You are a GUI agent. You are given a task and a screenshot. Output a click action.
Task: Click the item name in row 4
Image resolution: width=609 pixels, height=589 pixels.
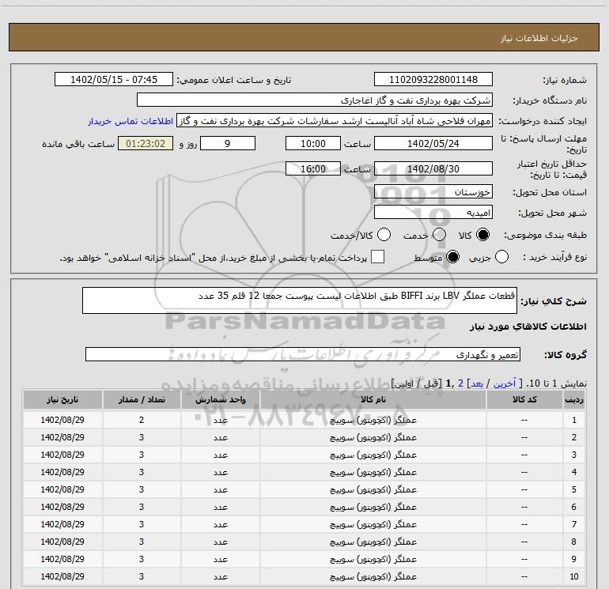(373, 472)
